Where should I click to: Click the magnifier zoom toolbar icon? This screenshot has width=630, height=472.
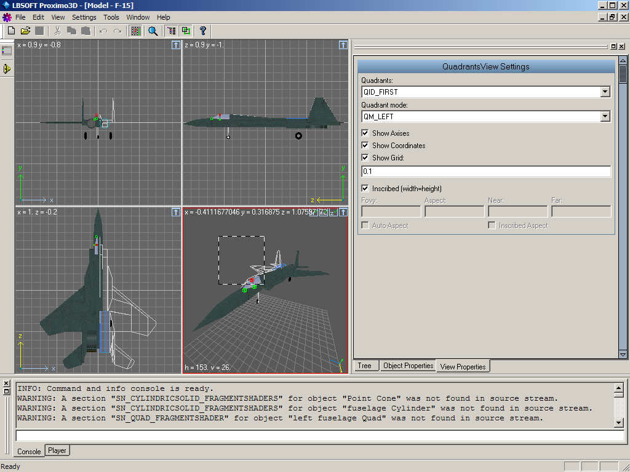[153, 31]
